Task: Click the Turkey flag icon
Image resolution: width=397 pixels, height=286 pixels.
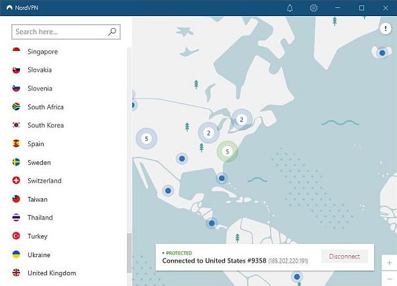Action: click(16, 236)
